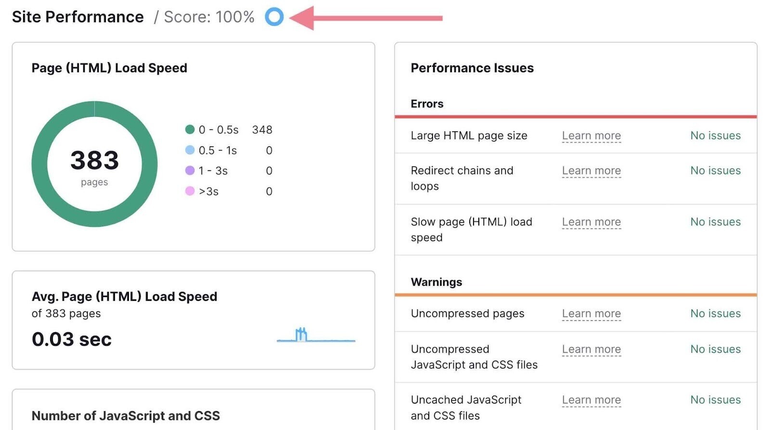The image size is (770, 430).
Task: Click the pink >3s legend dot
Action: coord(190,191)
